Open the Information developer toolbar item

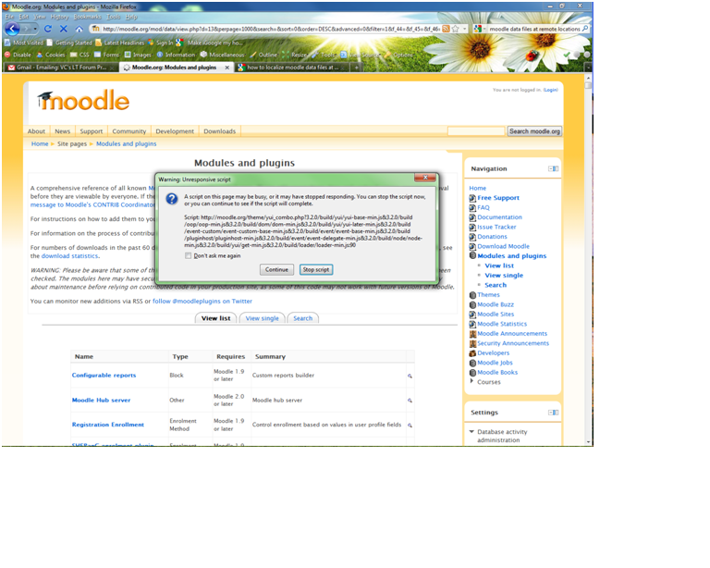pos(176,55)
